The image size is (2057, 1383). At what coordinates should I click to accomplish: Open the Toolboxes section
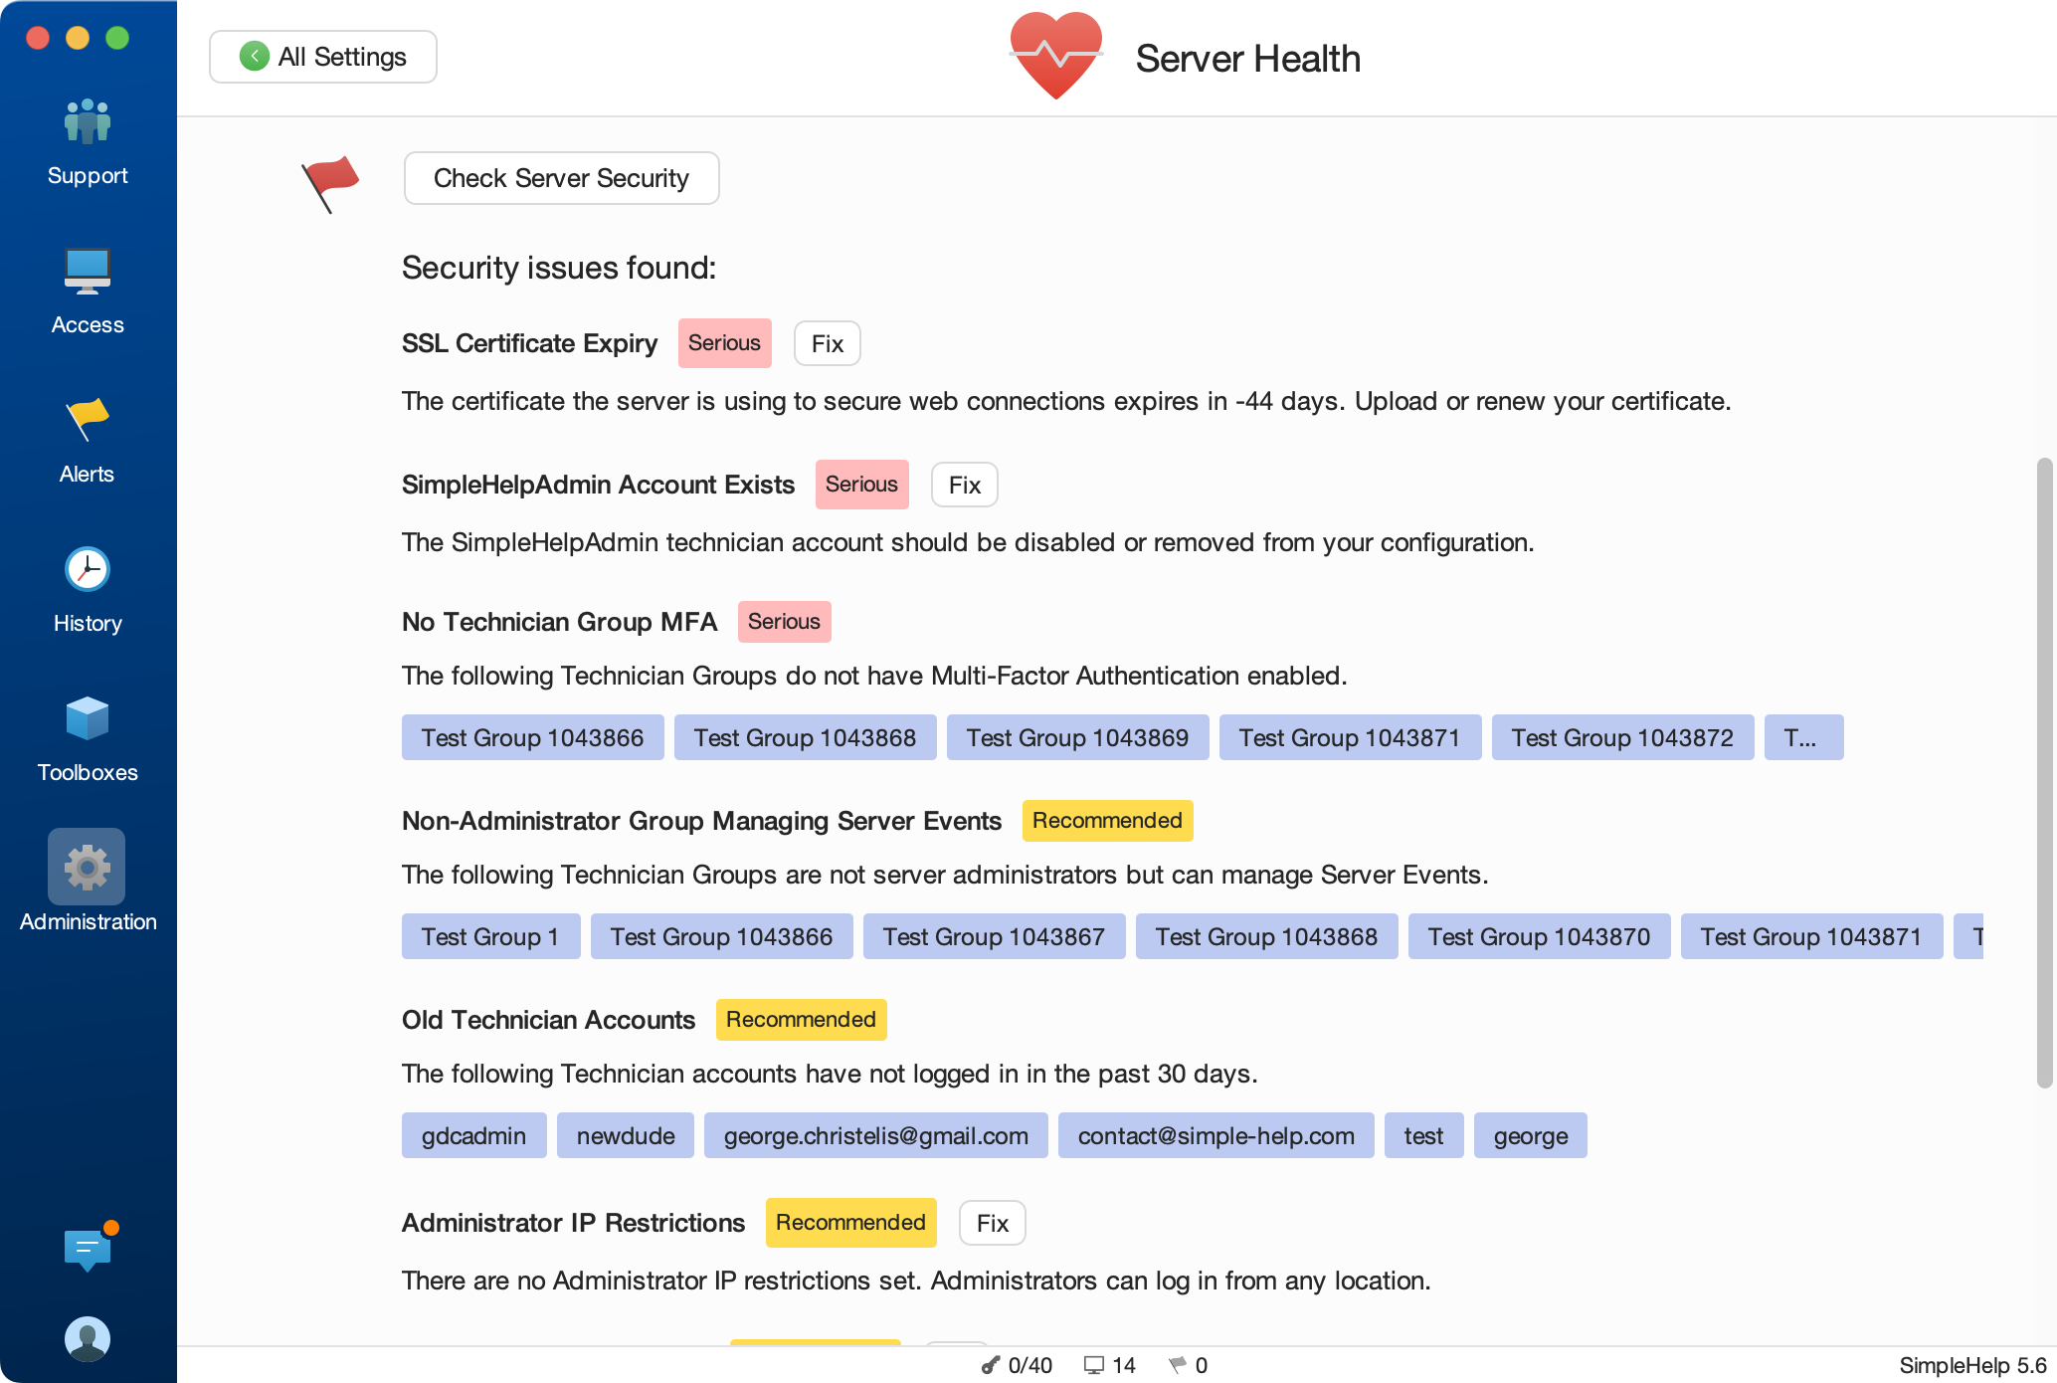pyautogui.click(x=88, y=740)
